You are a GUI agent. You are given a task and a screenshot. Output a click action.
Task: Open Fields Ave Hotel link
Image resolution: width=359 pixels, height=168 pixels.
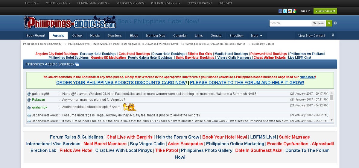click(x=76, y=150)
